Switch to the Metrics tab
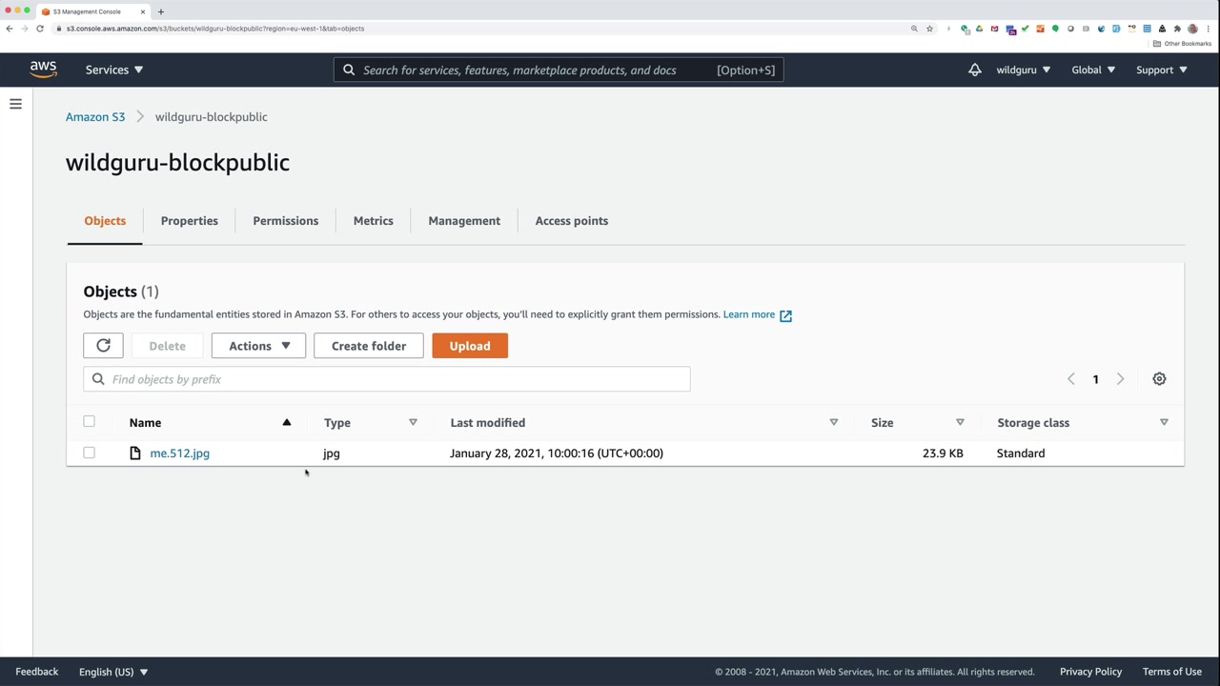 374,221
